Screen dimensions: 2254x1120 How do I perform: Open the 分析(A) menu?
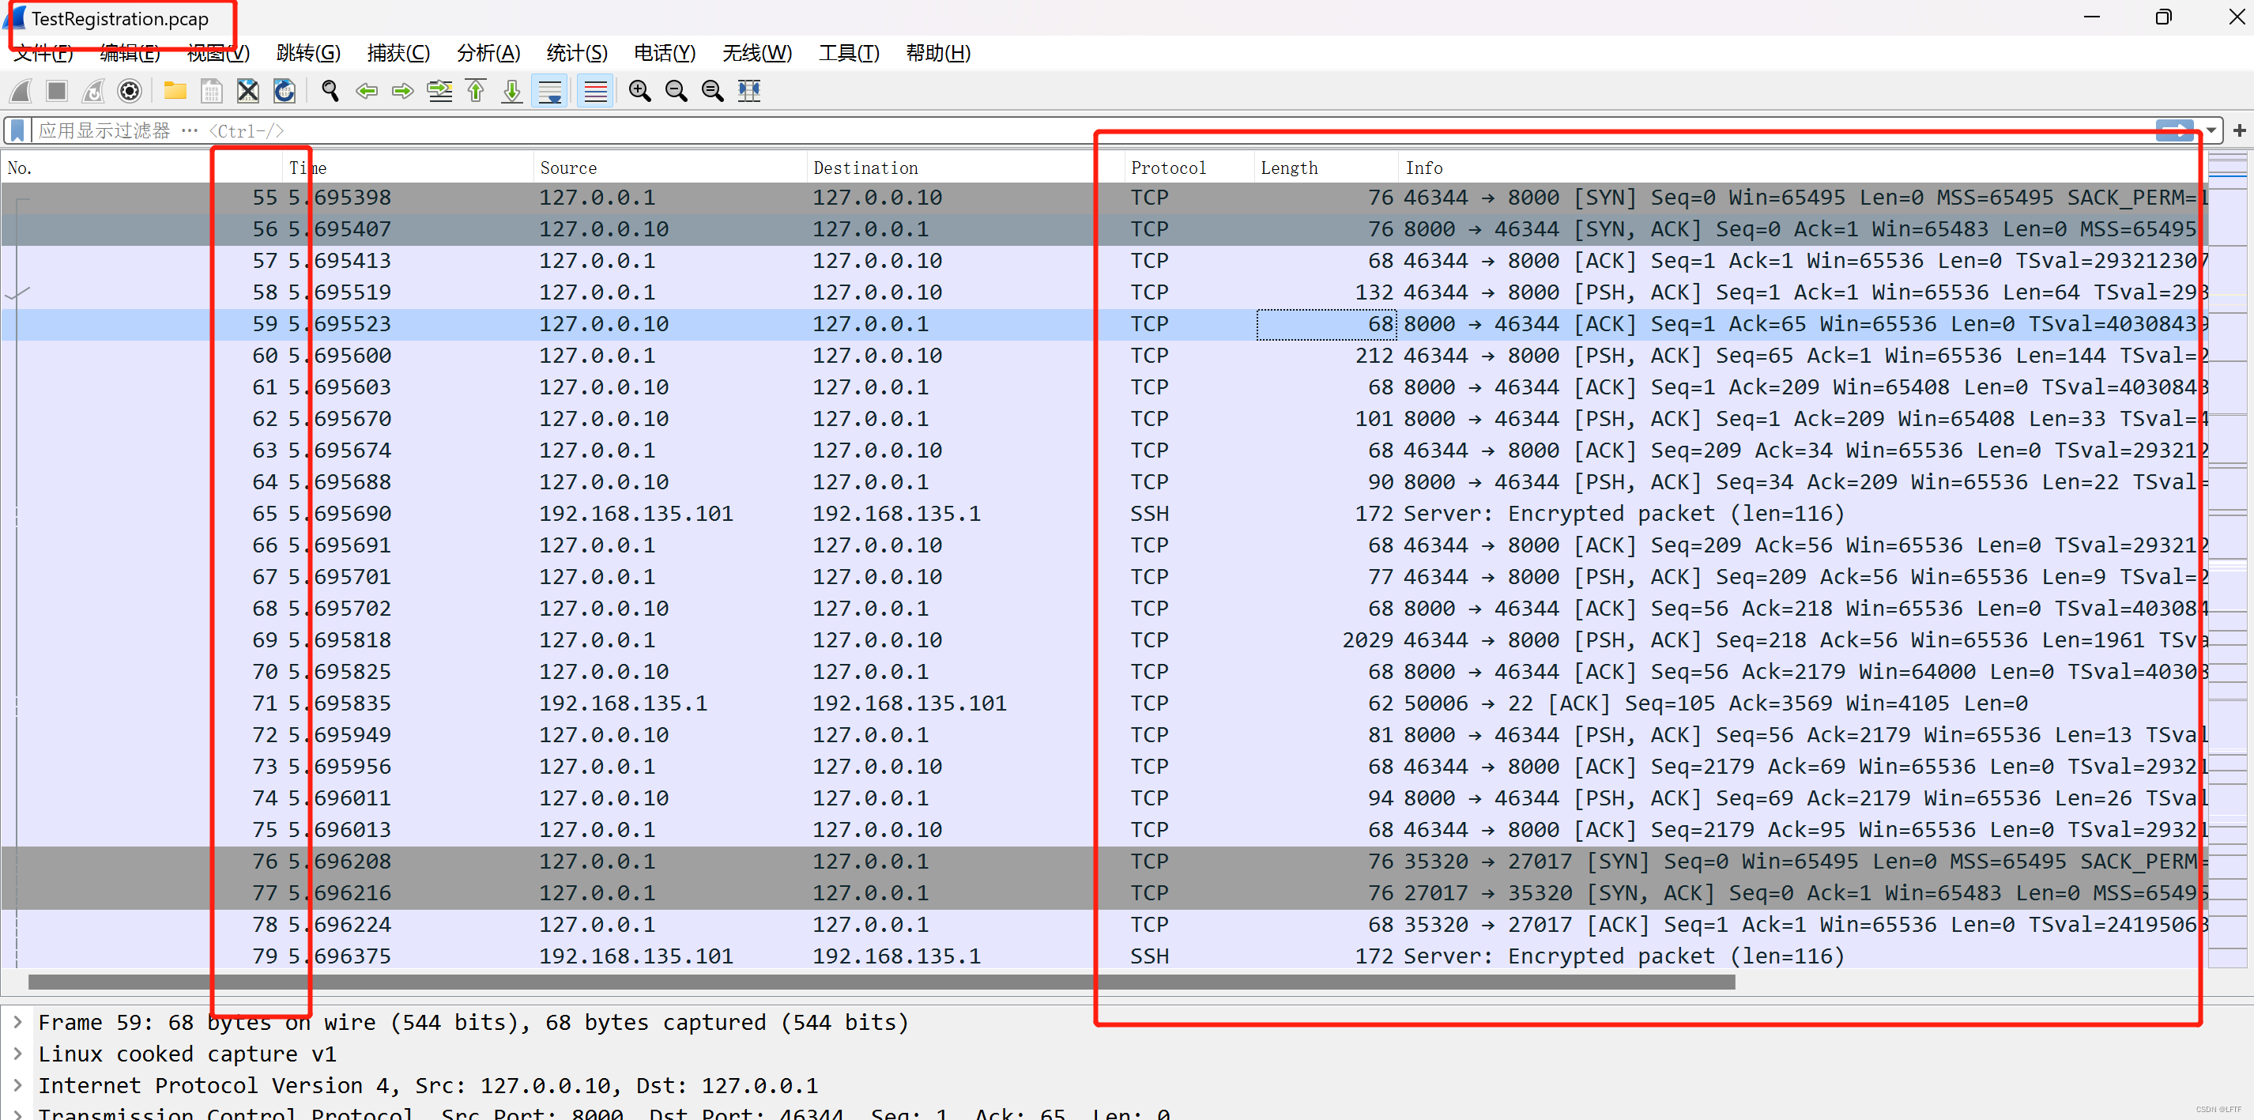[x=488, y=54]
